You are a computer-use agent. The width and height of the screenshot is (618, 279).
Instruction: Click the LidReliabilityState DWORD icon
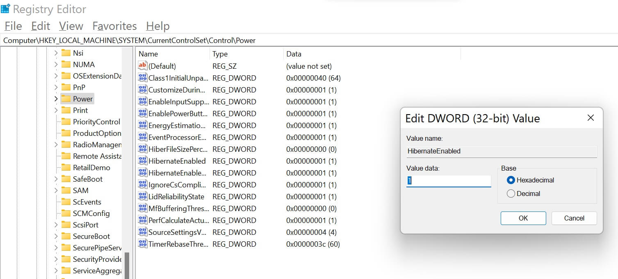[142, 196]
